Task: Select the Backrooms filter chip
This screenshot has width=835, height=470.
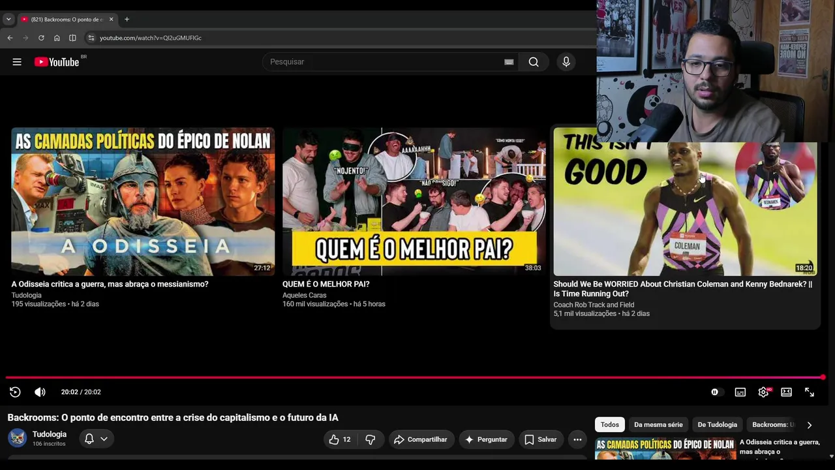Action: tap(772, 424)
